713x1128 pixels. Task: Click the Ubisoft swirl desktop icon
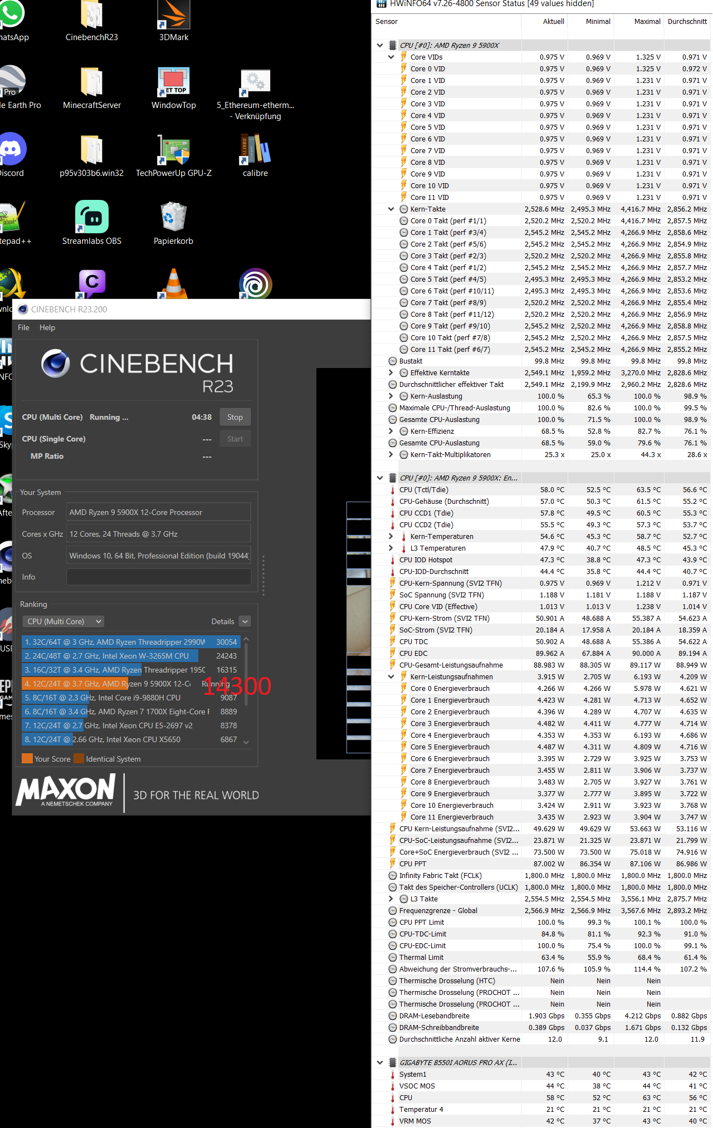pyautogui.click(x=255, y=284)
